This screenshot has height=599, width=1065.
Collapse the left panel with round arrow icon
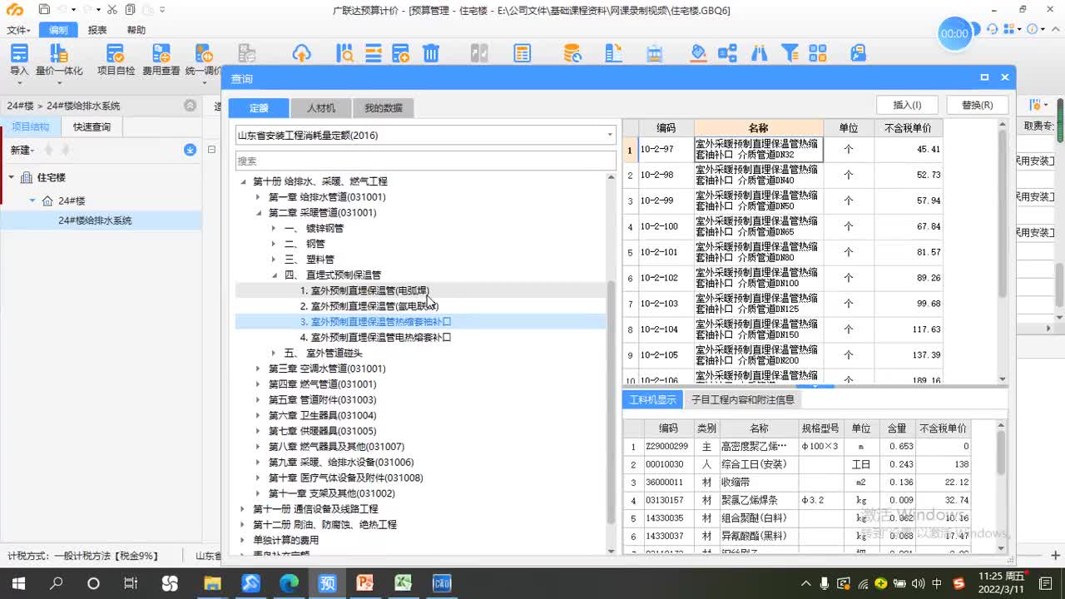pyautogui.click(x=190, y=106)
